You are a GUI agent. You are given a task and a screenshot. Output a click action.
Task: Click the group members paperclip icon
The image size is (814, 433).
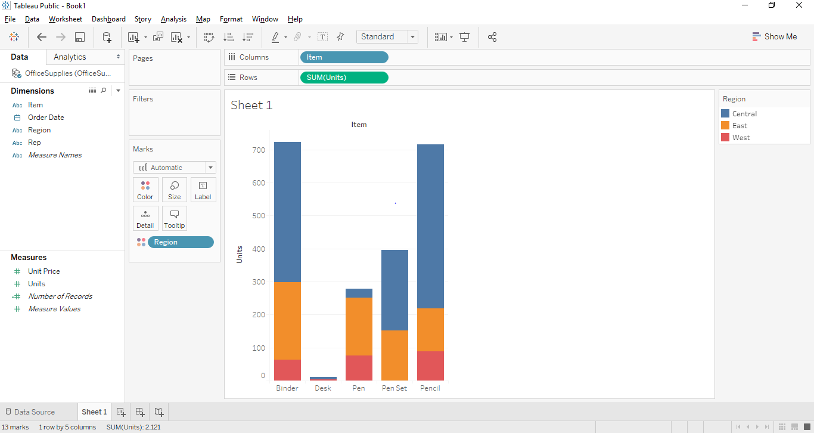tap(298, 37)
